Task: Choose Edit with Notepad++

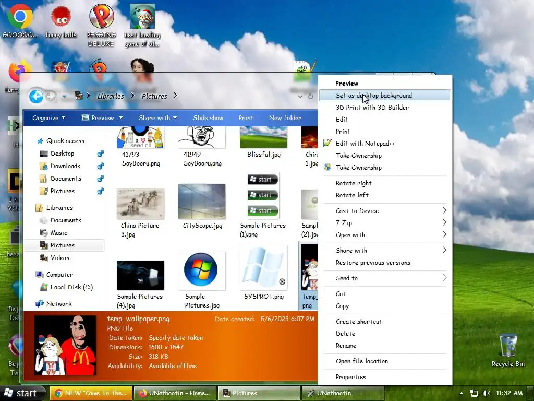Action: tap(385, 144)
